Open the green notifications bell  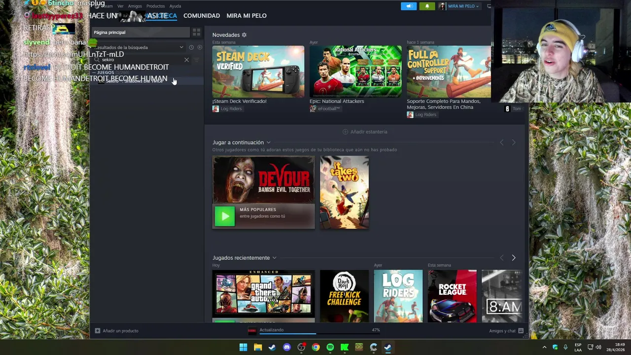coord(427,6)
